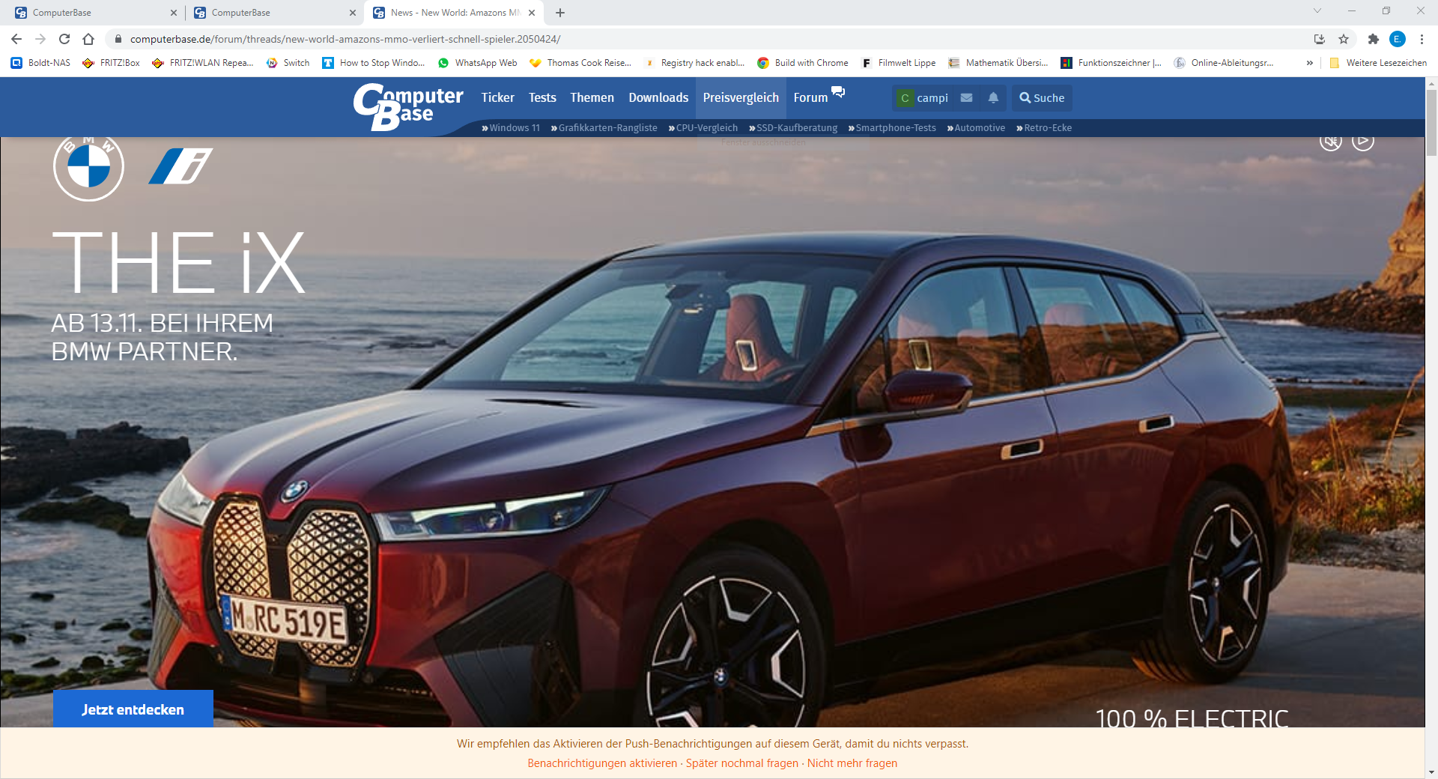The width and height of the screenshot is (1438, 779).
Task: Open messages via the envelope icon
Action: [x=966, y=98]
